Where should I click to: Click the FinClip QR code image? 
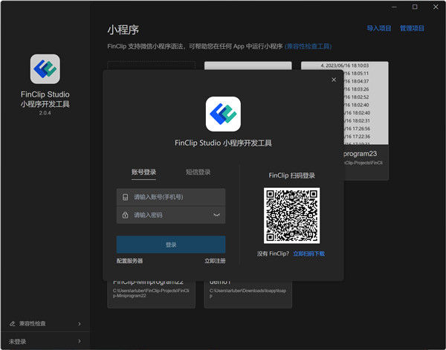click(291, 215)
